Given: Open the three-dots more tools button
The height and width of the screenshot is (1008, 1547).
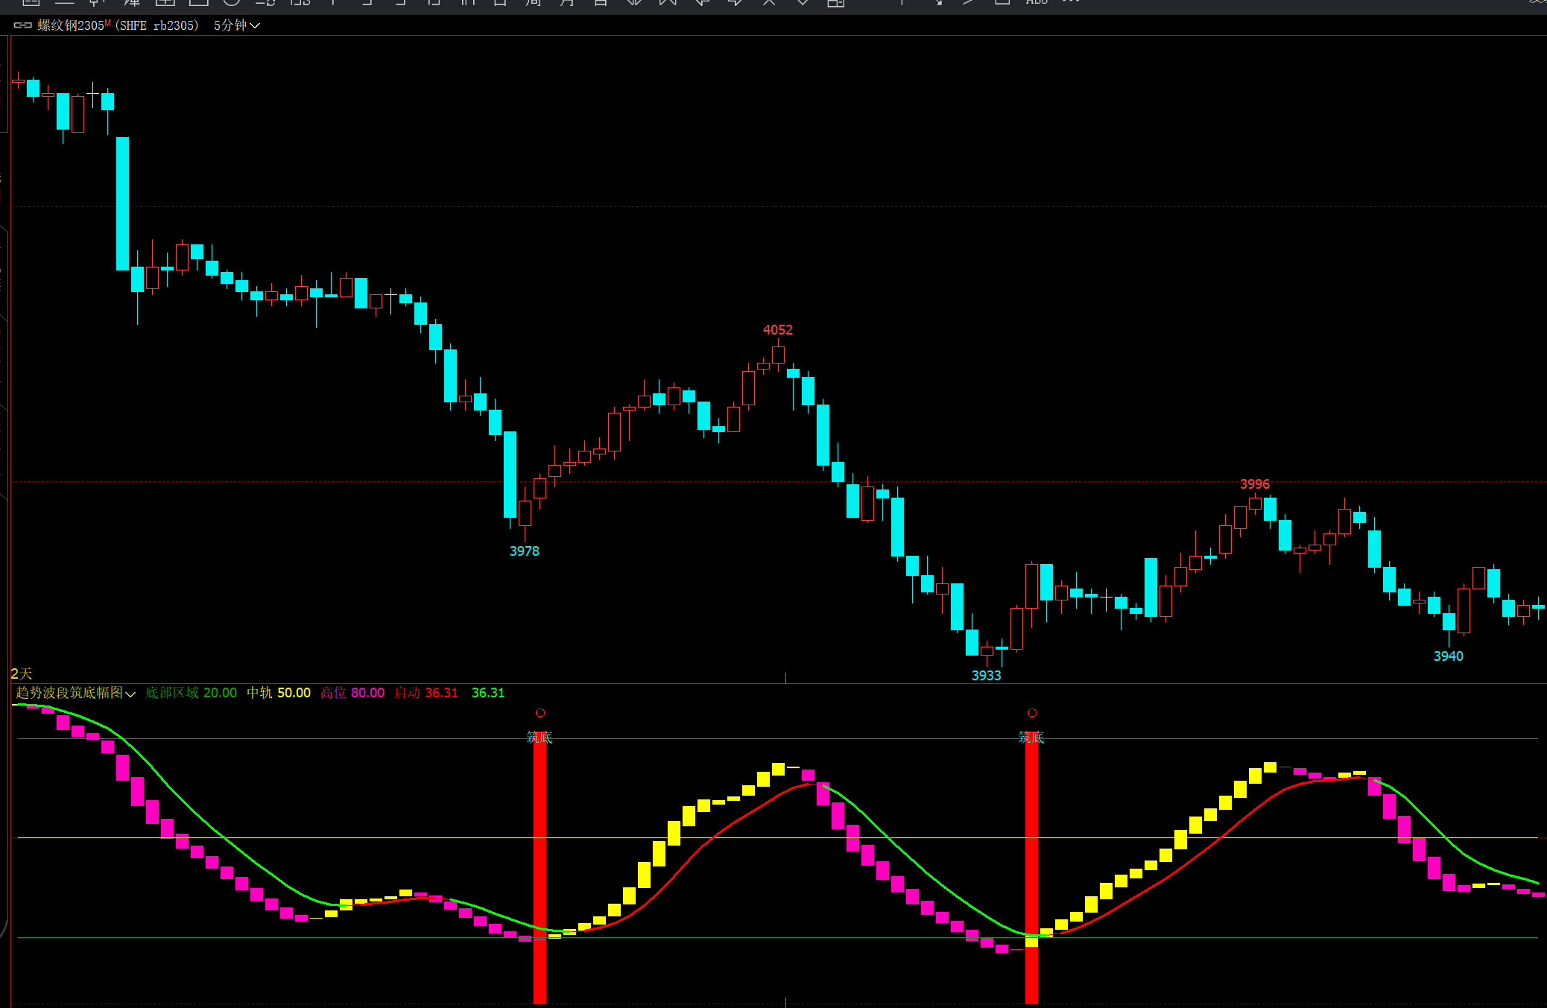Looking at the screenshot, I should tap(1071, 2).
